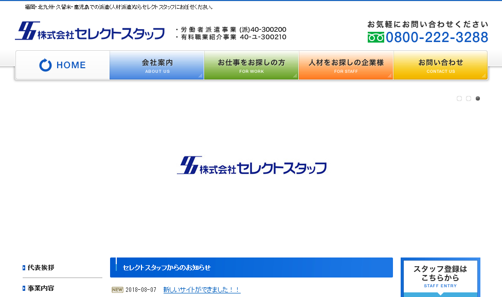Screen dimensions: 502x297
Task: Click the blue bullet beside 代表挨拶
Action: (24, 268)
